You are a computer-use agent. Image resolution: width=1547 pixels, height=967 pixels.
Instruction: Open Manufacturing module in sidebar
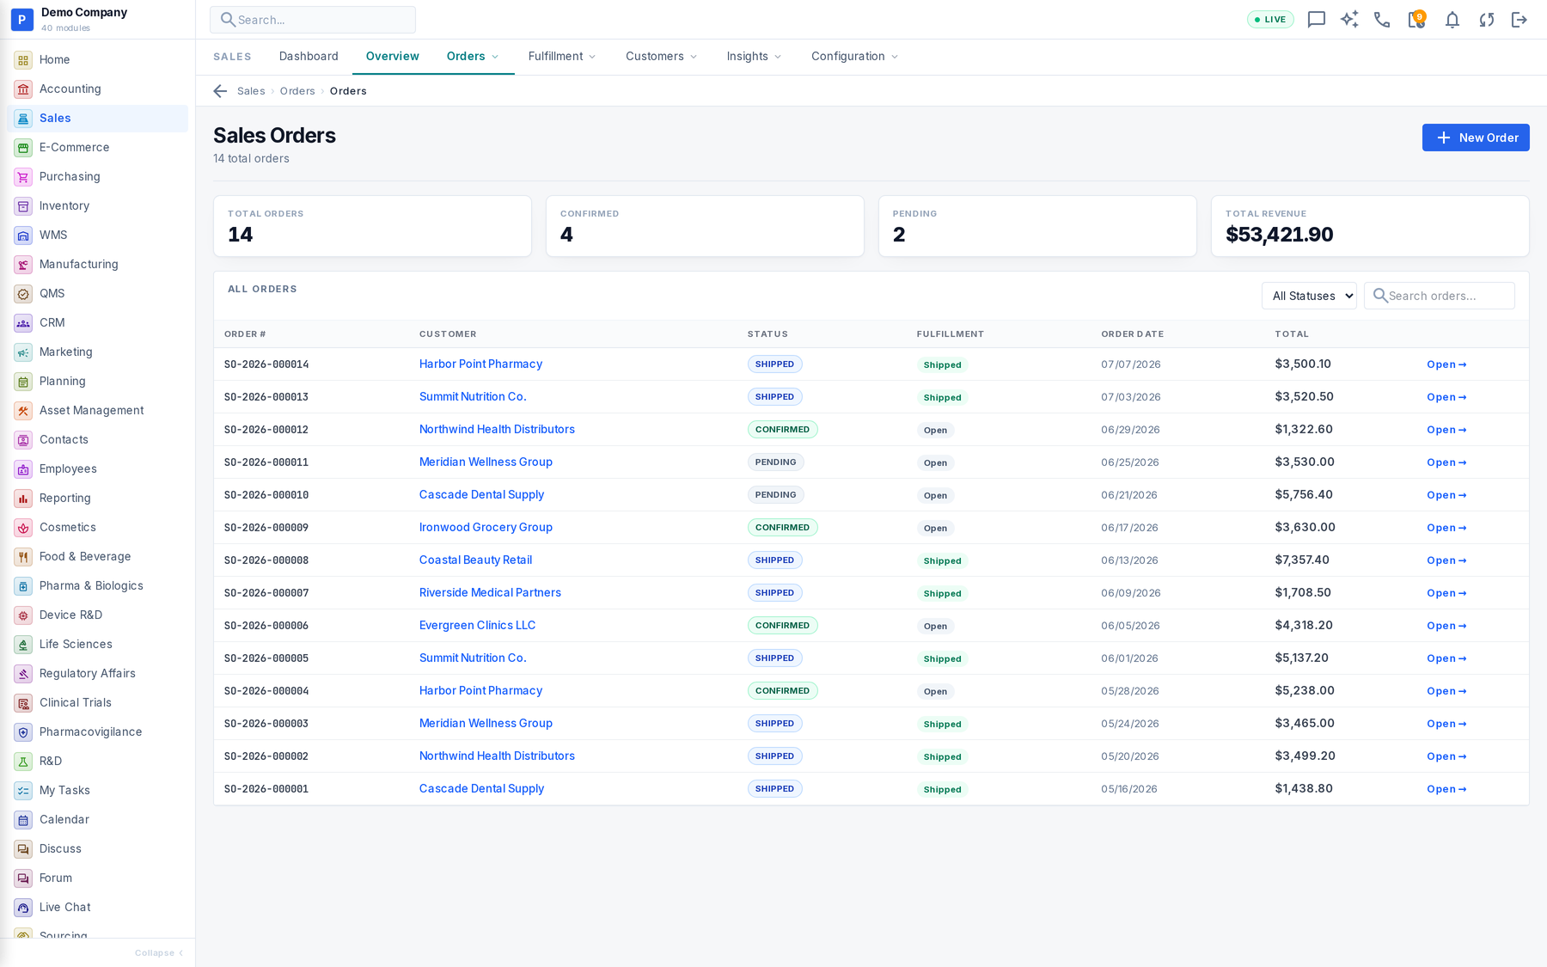(x=97, y=264)
